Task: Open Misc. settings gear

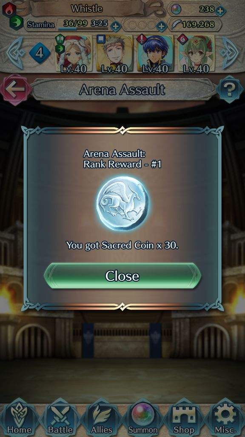Action: pyautogui.click(x=225, y=419)
